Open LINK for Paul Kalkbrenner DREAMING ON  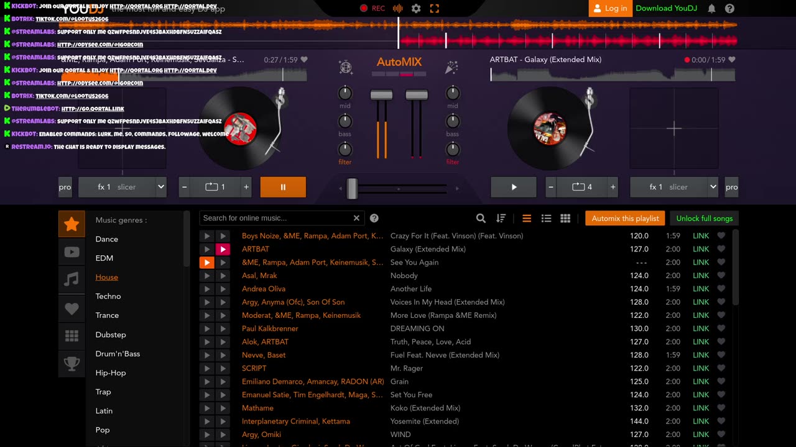tap(701, 328)
